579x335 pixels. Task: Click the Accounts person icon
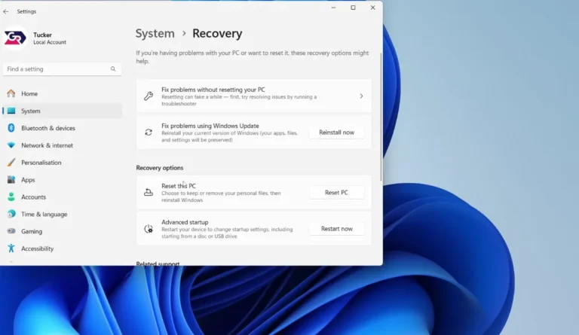pos(11,196)
